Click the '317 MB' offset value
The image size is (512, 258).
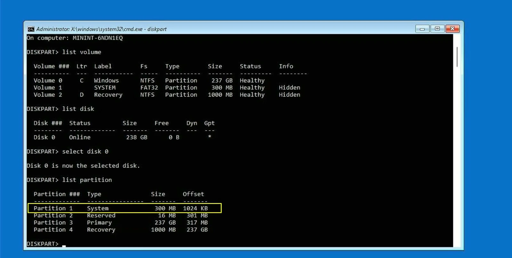[197, 223]
